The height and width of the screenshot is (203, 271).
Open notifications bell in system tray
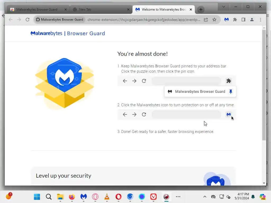(253, 197)
